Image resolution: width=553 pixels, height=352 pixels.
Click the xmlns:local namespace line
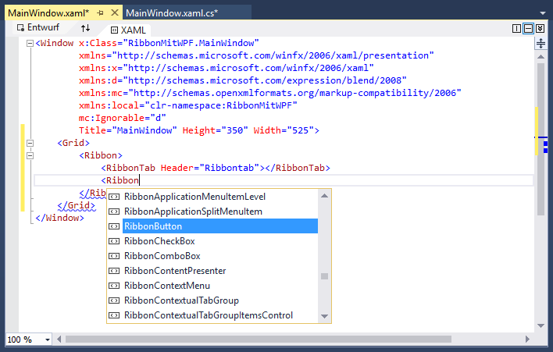(188, 105)
